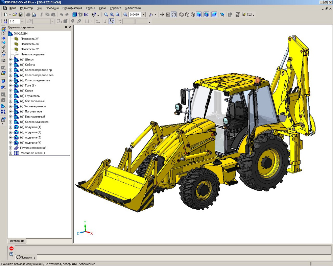333x266 pixels.
Task: Open the Библиотеки menu
Action: click(x=133, y=8)
